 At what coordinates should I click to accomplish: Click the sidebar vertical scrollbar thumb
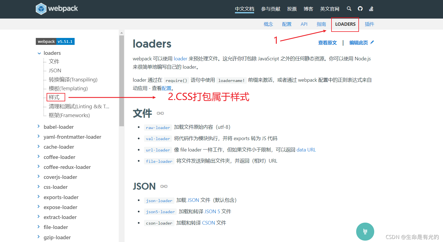point(121,81)
